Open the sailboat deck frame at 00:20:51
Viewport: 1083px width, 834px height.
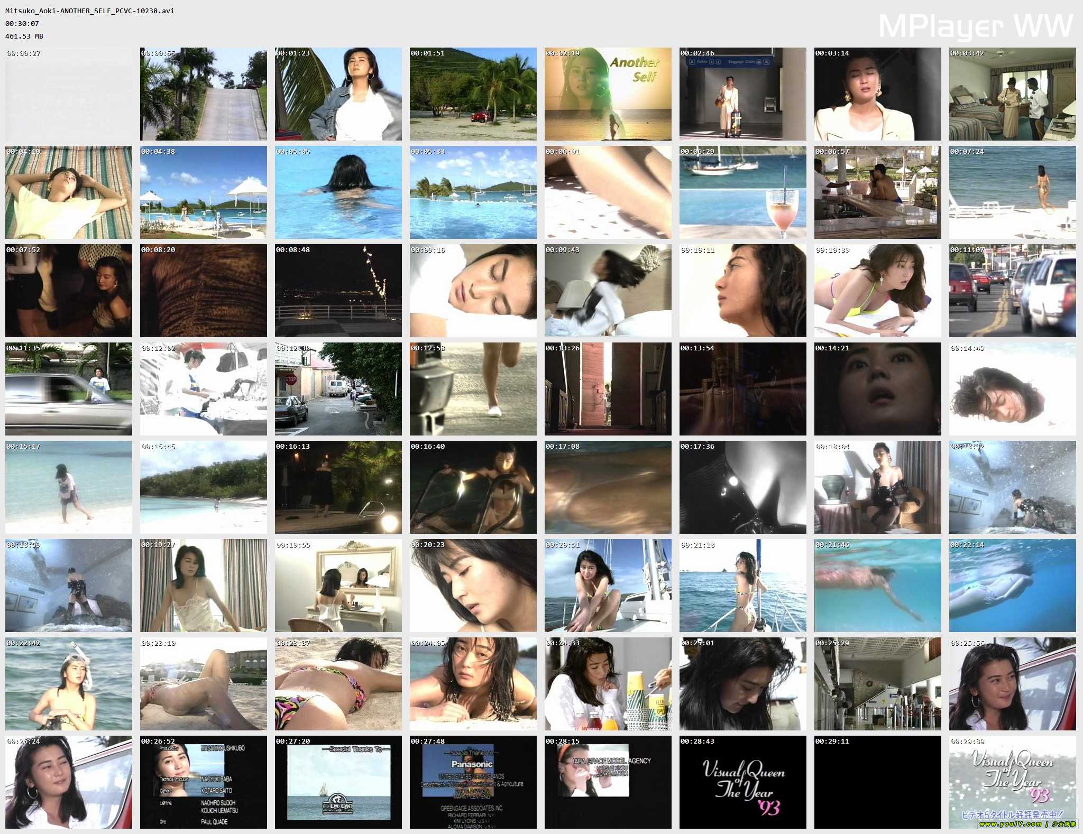608,586
